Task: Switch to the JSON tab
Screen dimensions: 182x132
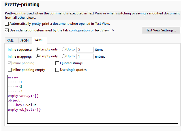Action: point(25,41)
